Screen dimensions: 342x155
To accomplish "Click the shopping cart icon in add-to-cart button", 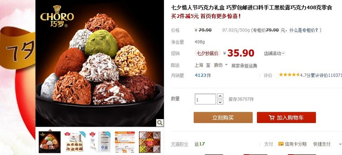I will point(271,118).
